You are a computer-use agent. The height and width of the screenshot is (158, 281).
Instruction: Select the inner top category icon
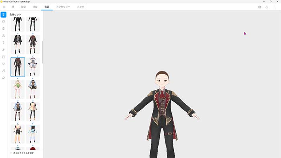coord(3,57)
